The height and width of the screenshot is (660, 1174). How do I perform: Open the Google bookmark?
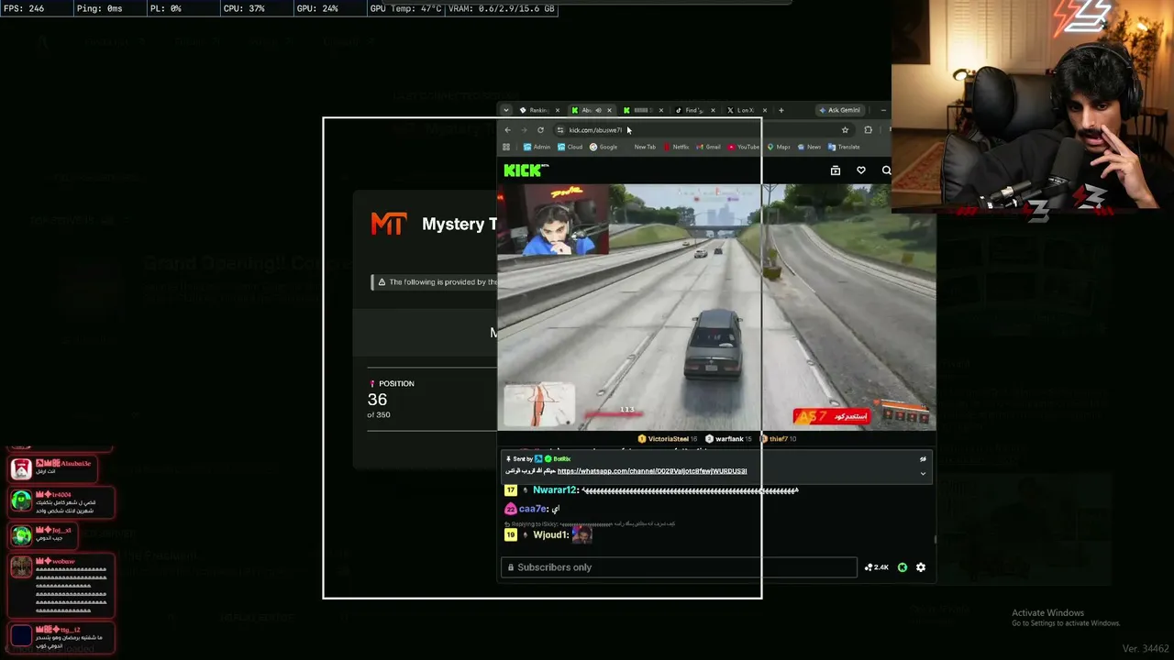point(604,147)
